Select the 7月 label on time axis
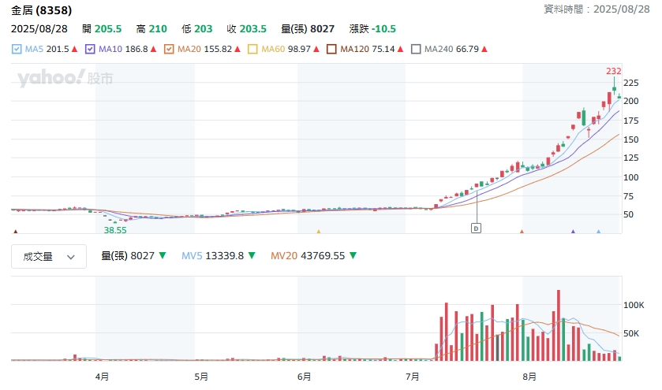This screenshot has width=662, height=390. [x=410, y=377]
